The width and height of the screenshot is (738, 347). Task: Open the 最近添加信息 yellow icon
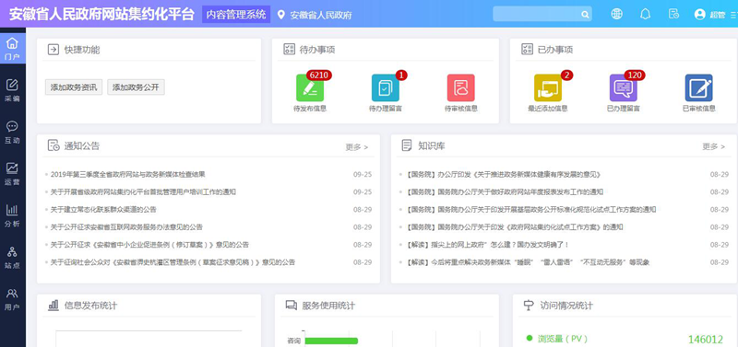point(548,87)
